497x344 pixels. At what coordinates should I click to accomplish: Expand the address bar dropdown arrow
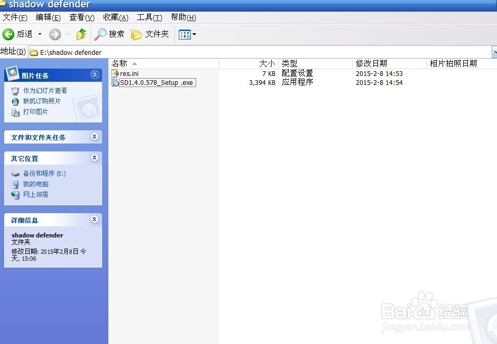(x=494, y=52)
